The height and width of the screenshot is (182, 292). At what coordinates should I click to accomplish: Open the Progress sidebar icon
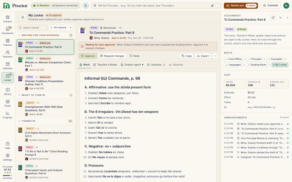[7, 115]
